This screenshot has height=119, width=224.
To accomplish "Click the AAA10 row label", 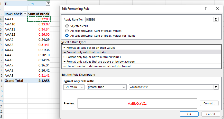I will [x=16, y=24].
